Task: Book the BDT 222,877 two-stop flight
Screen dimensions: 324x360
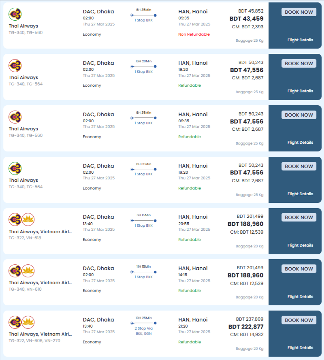Action: 299,320
